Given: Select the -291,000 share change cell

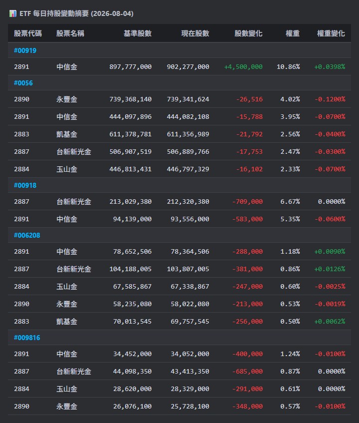Looking at the screenshot, I should pyautogui.click(x=247, y=389).
